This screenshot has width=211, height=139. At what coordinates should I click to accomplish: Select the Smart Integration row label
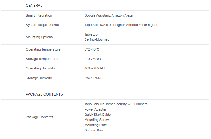(39, 15)
